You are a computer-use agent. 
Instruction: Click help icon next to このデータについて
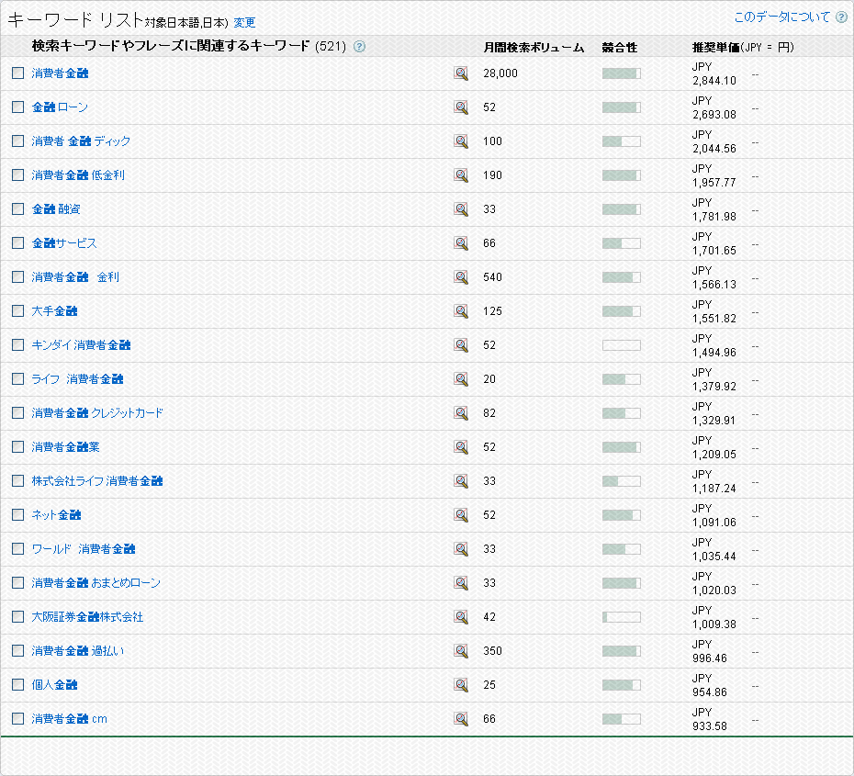(841, 17)
